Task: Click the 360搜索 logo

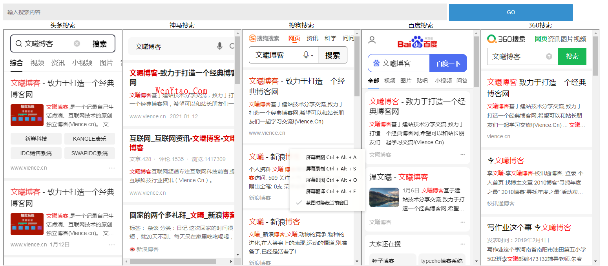Action: coord(506,39)
